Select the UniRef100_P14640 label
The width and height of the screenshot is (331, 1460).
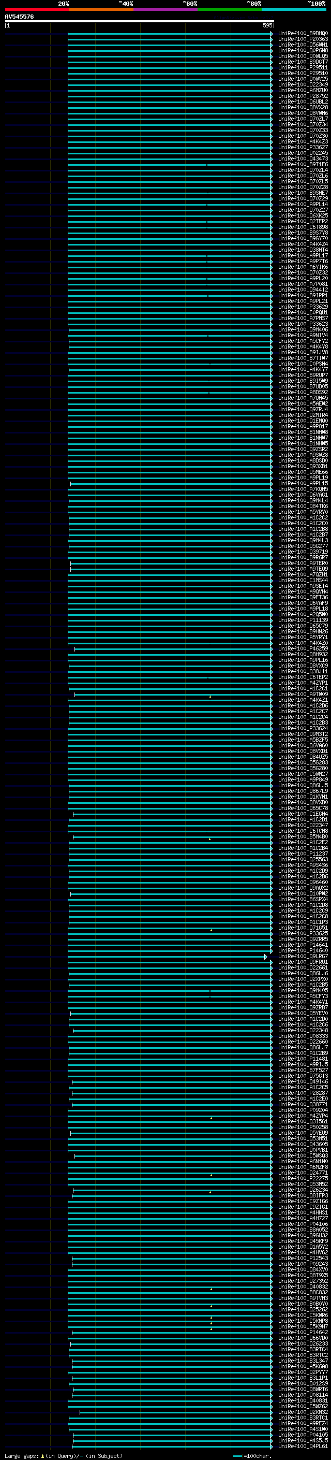[x=303, y=950]
